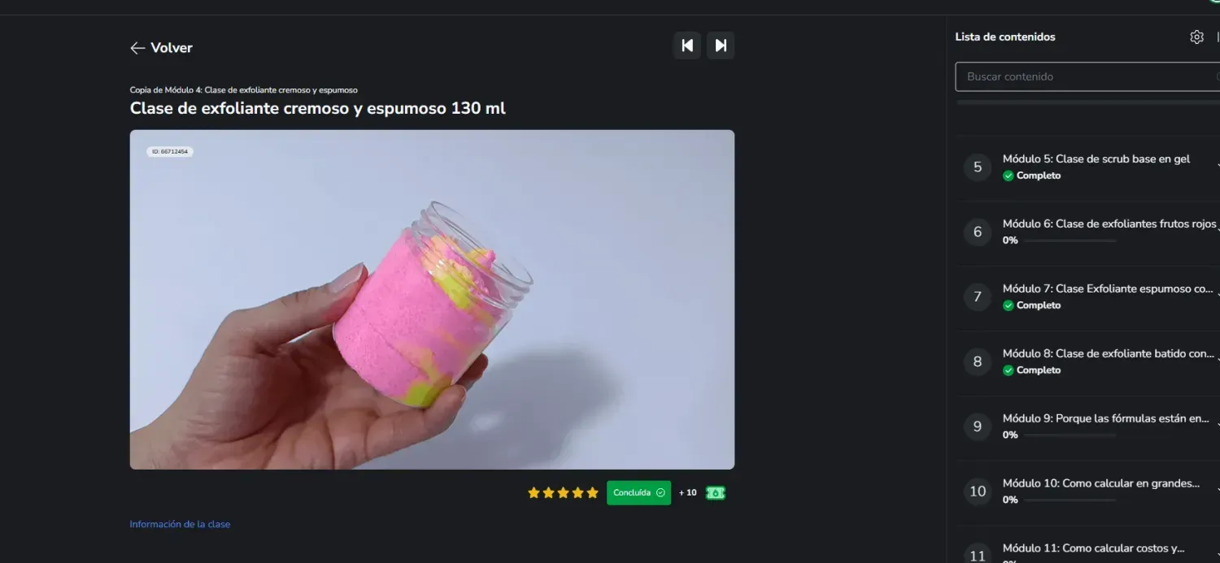This screenshot has height=563, width=1220.
Task: Click Módulo 8 Completo check indicator
Action: tap(1009, 370)
